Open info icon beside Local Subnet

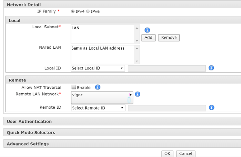147,30
